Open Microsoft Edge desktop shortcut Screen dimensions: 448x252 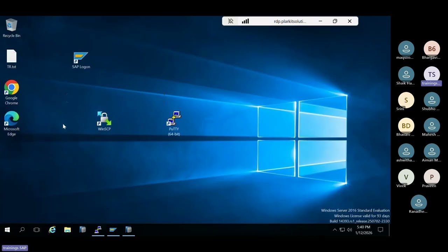tap(12, 124)
